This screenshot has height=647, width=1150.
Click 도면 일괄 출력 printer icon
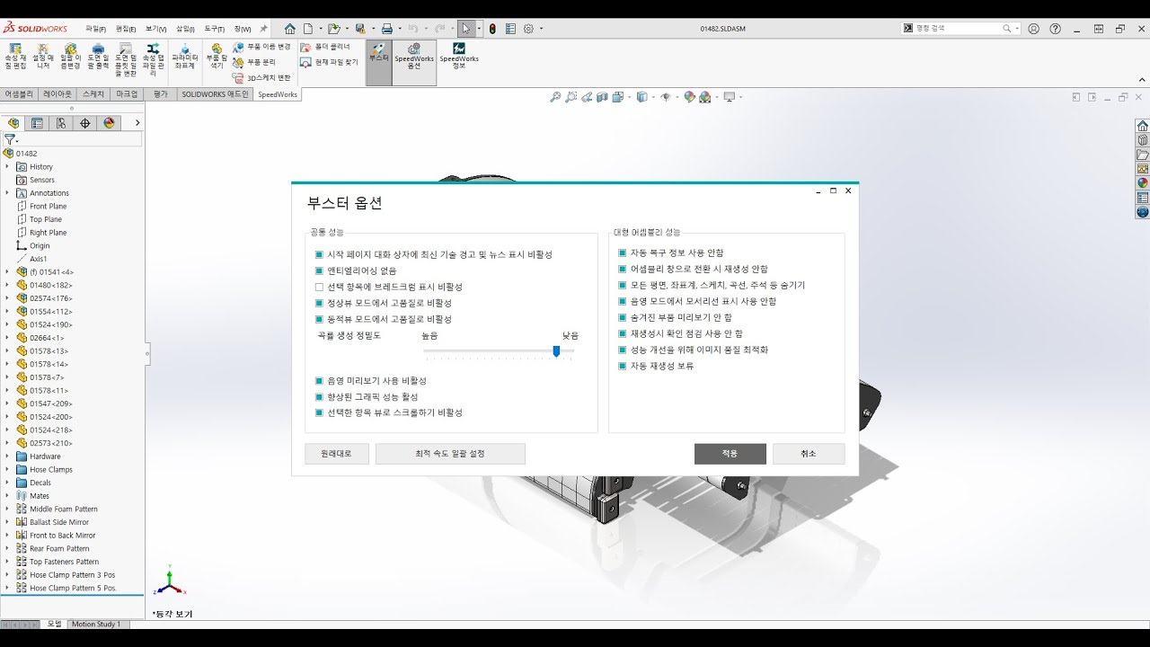click(x=98, y=49)
